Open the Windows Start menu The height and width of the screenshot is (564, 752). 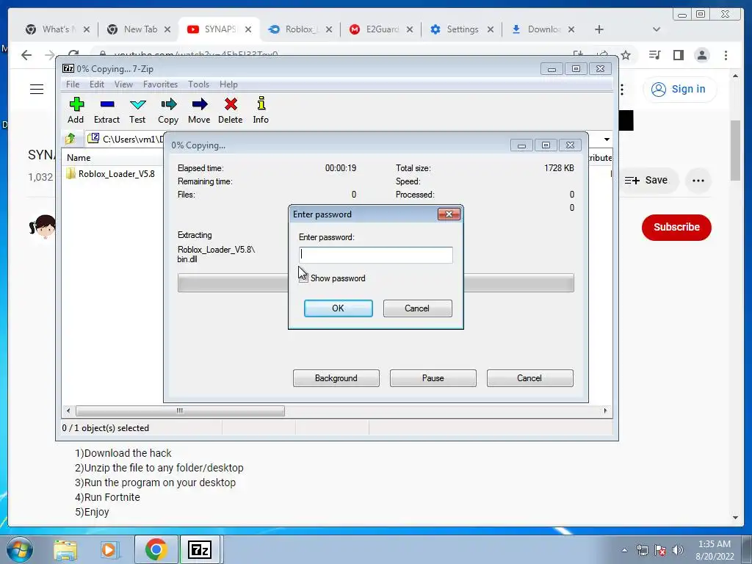pyautogui.click(x=19, y=549)
